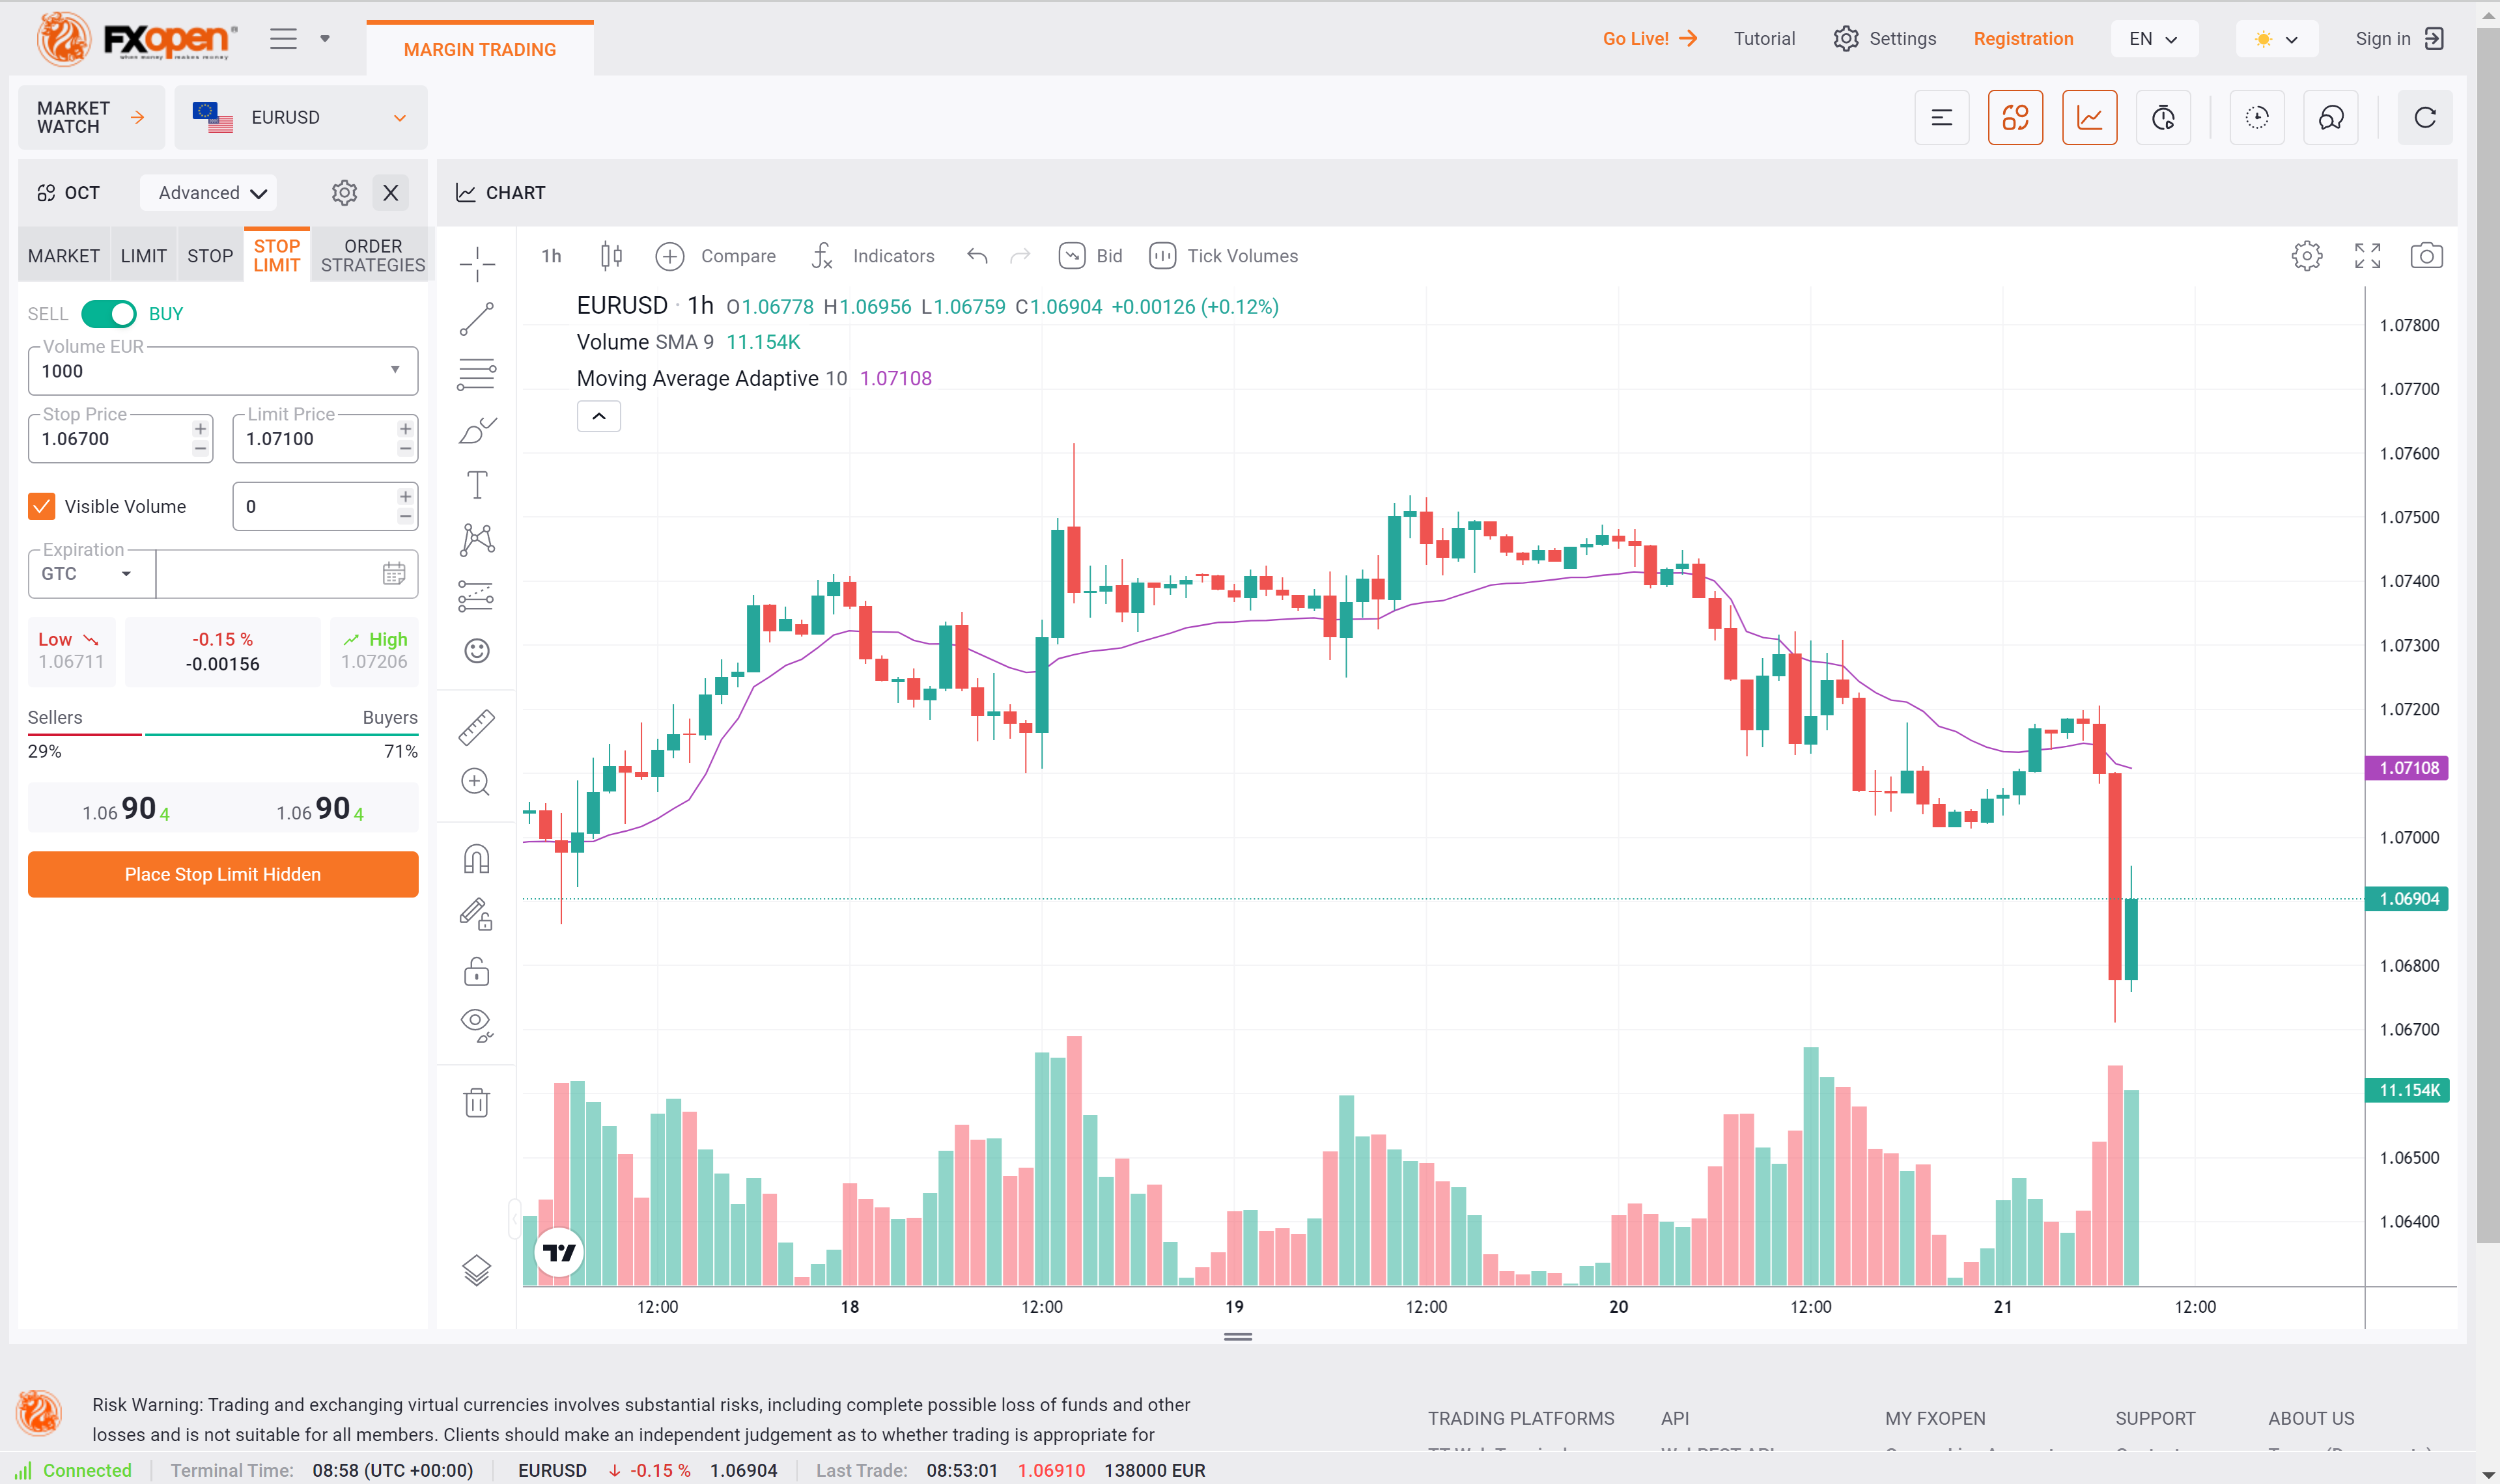Open the ORDER STRATEGIES tab
Viewport: 2500px width, 1484px height.
click(x=373, y=256)
